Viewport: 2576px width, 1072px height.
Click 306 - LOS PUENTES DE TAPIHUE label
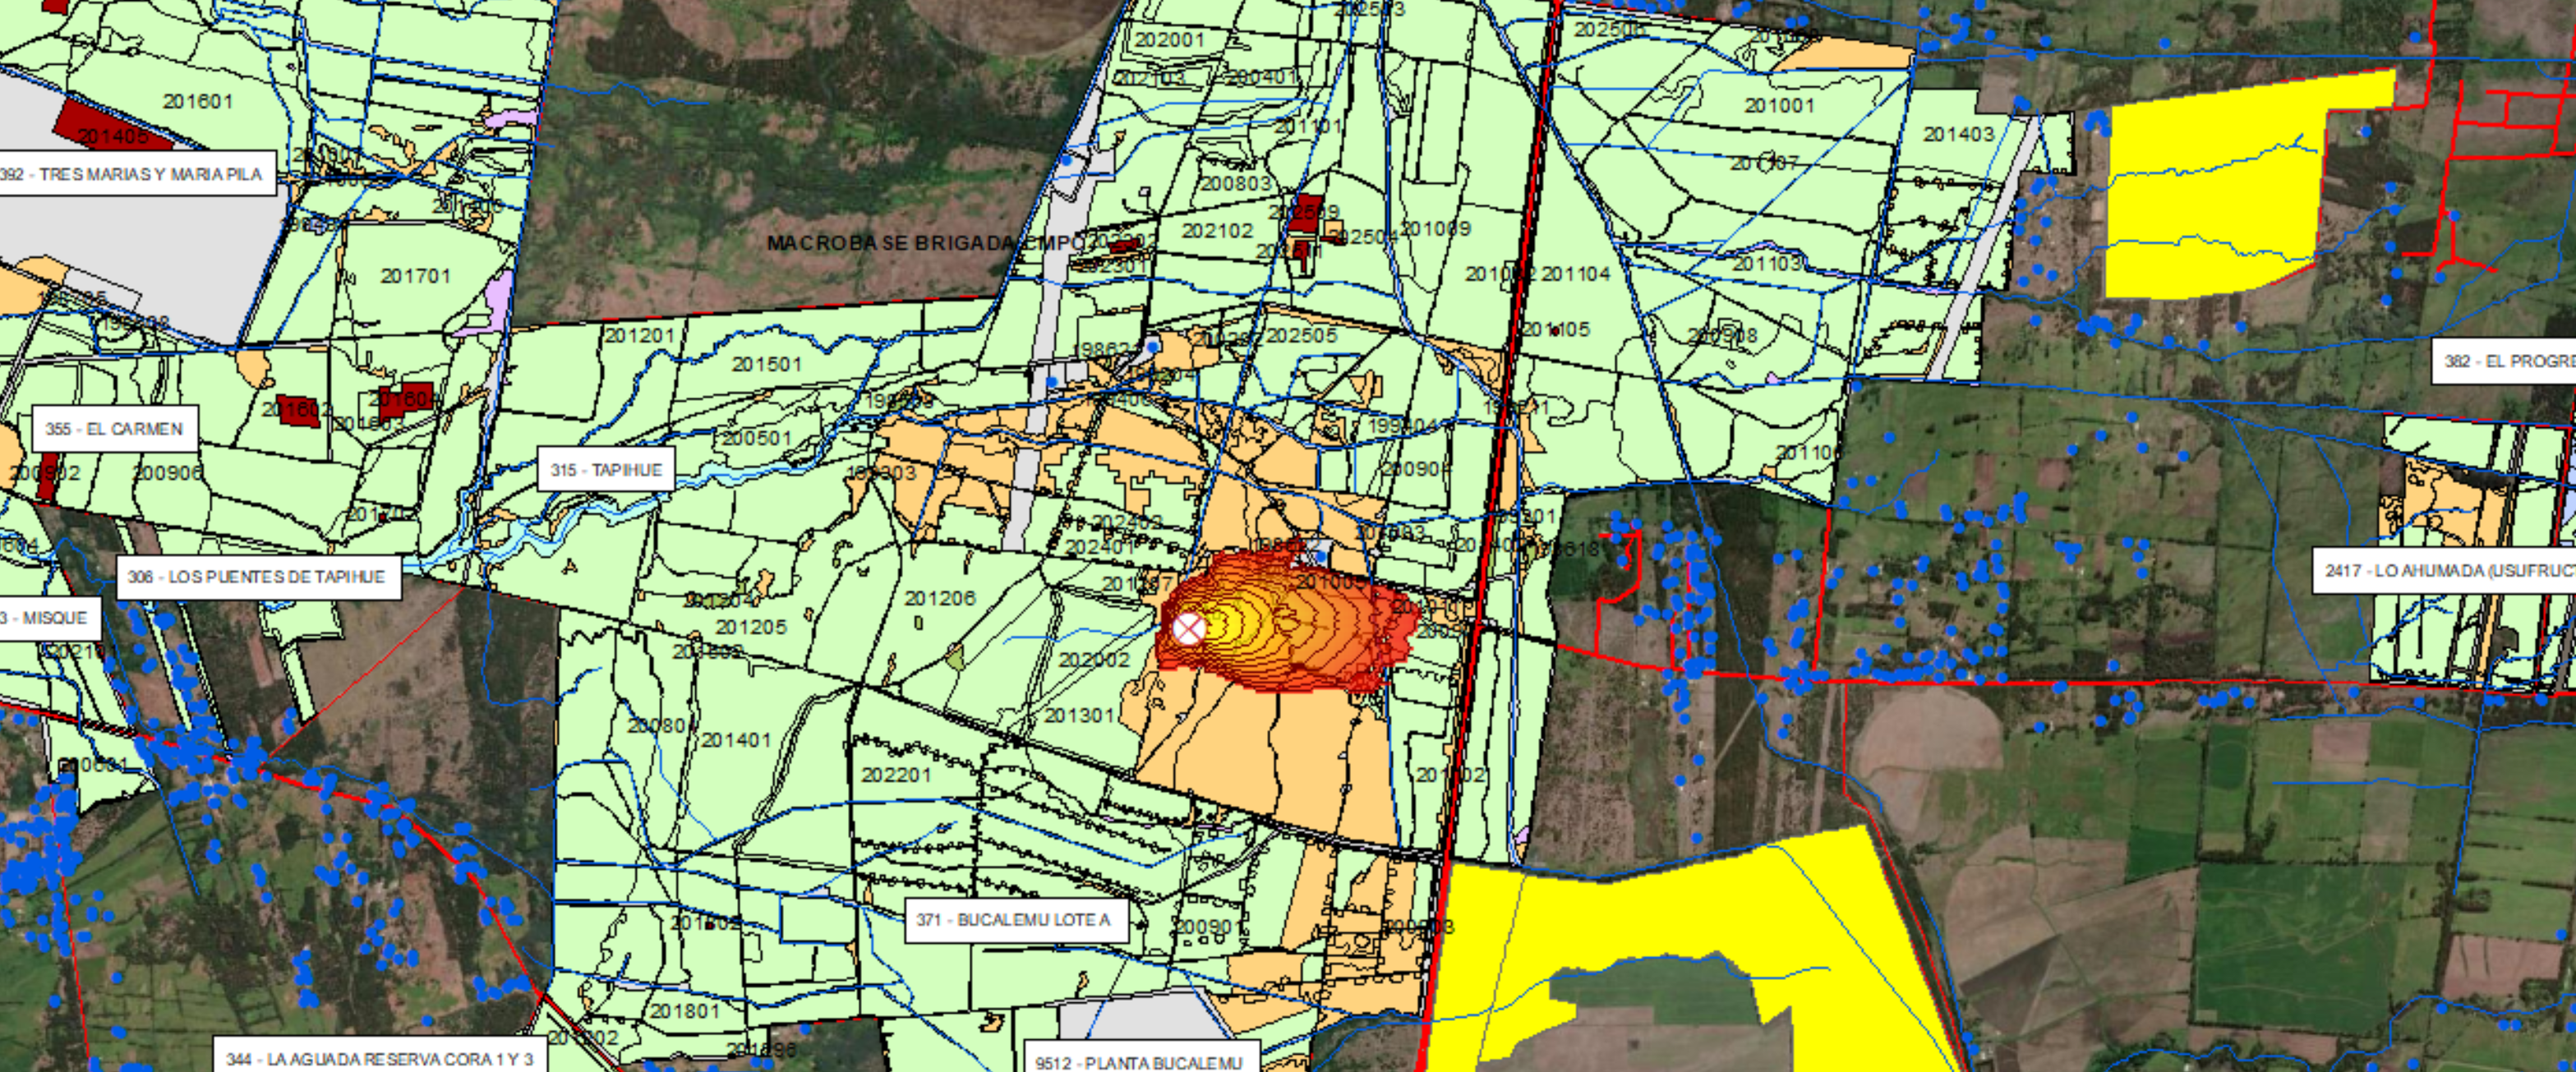tap(258, 577)
